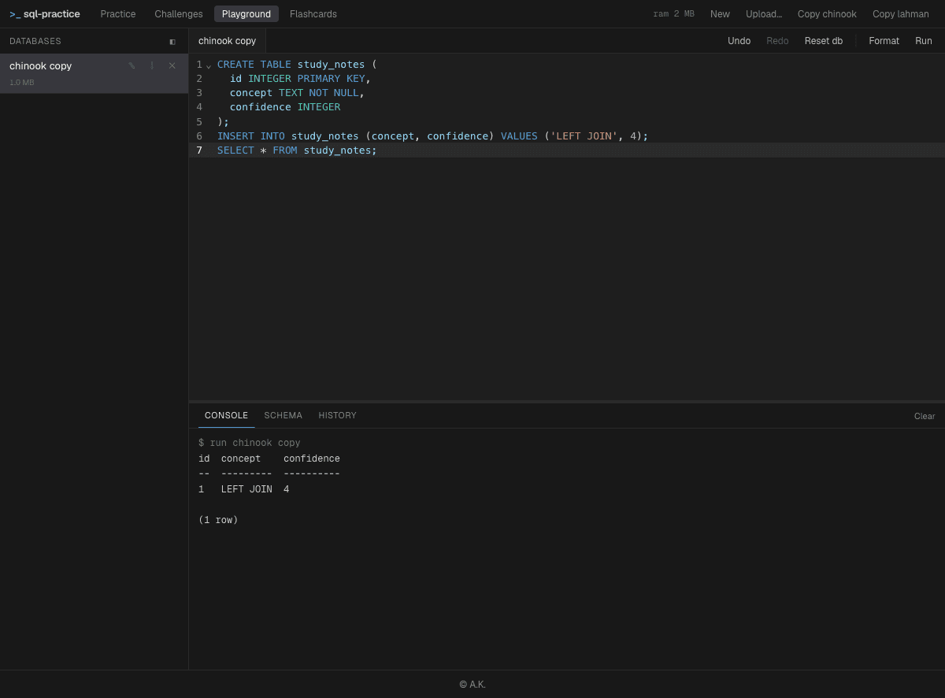Click line number 7 in gutter
Viewport: 945px width, 698px height.
pos(199,150)
